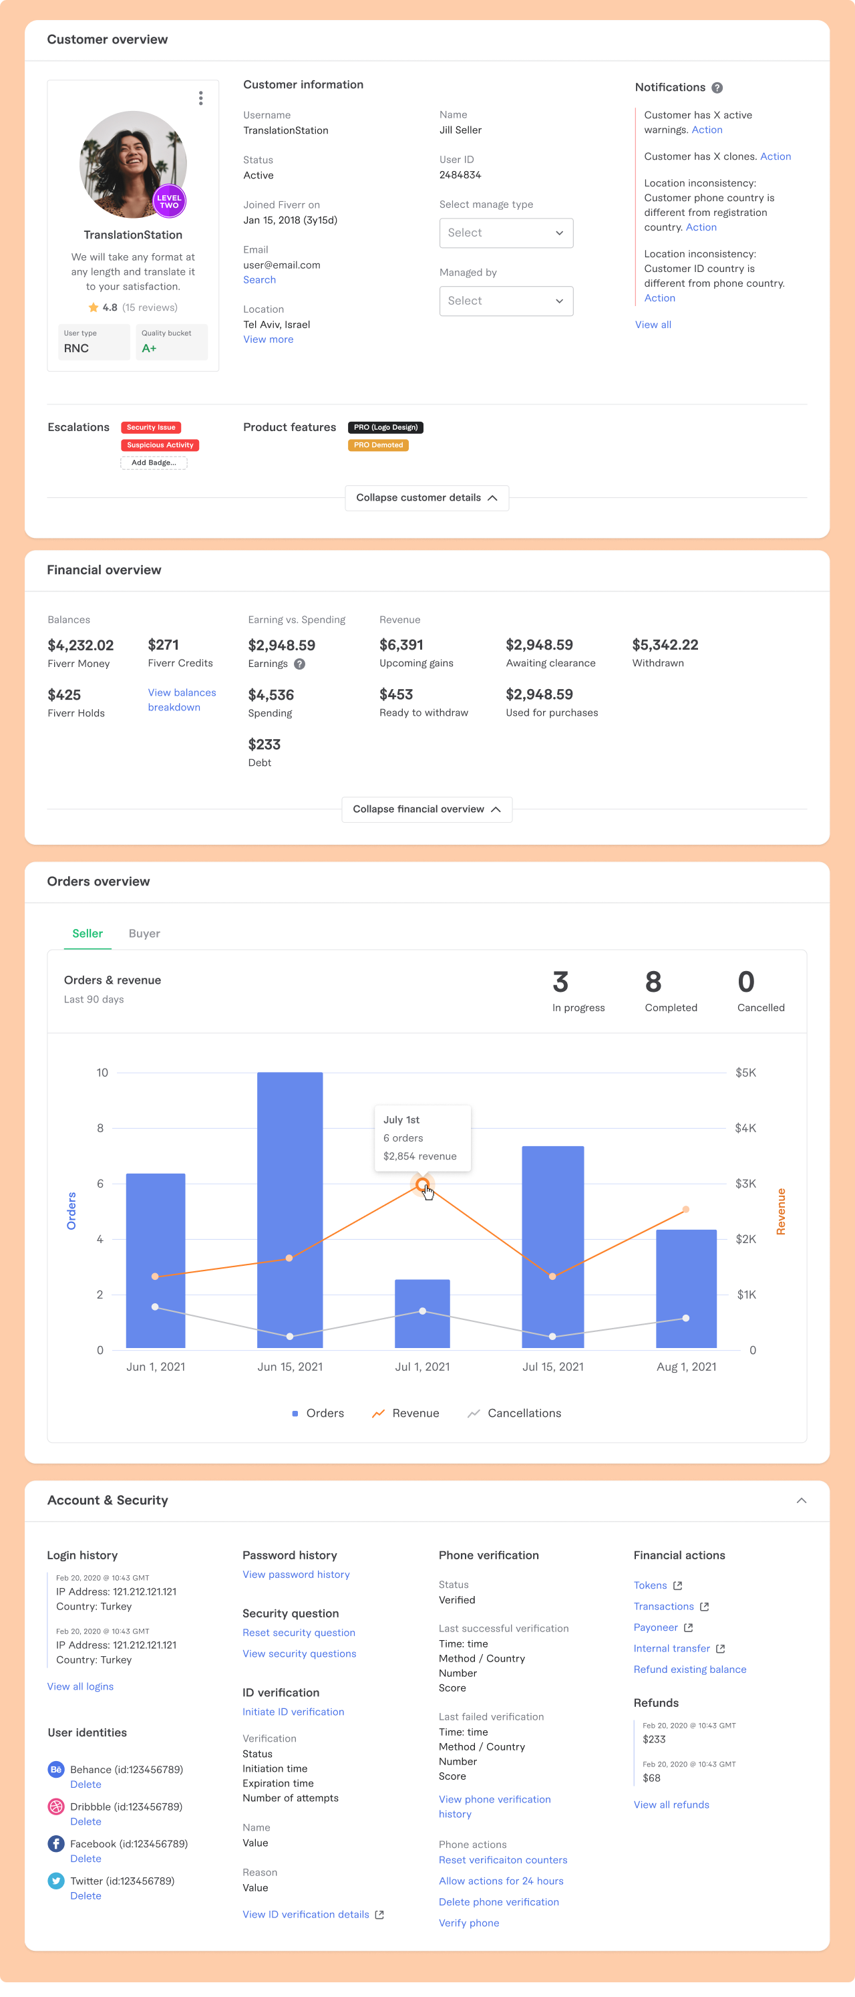Click the July 1st revenue data point
Viewport: 855px width, 1997px height.
pos(422,1184)
